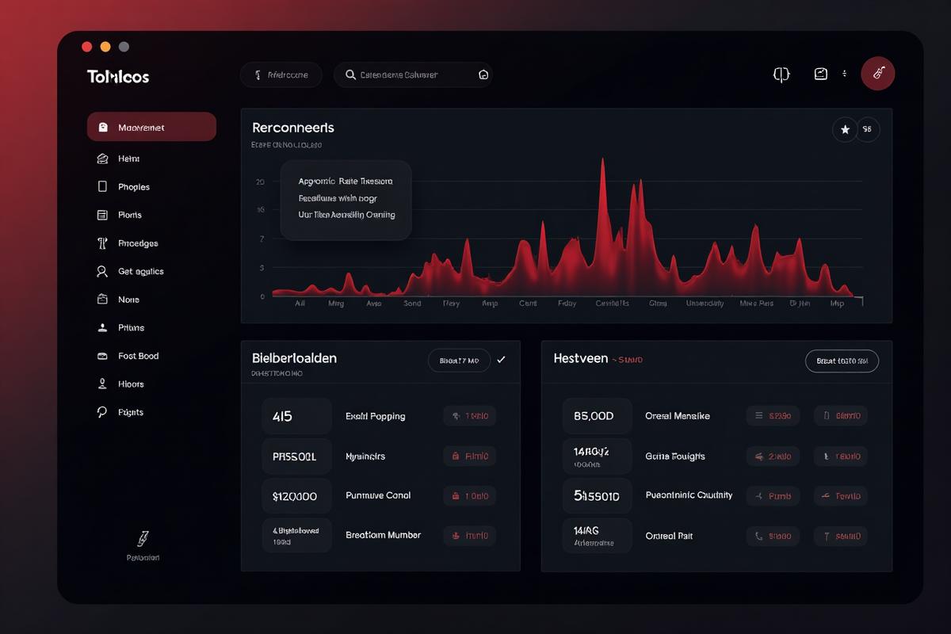Viewport: 951px width, 634px height.
Task: Click the search field in top bar
Action: 413,75
